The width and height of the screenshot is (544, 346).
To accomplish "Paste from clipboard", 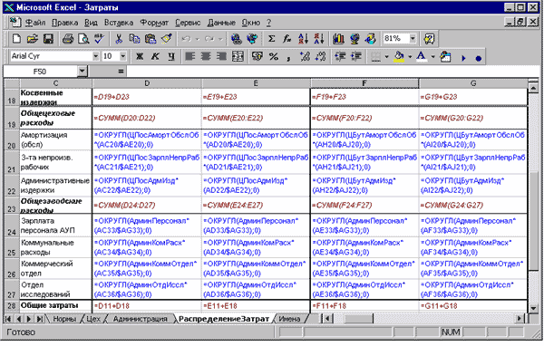I will click(151, 38).
